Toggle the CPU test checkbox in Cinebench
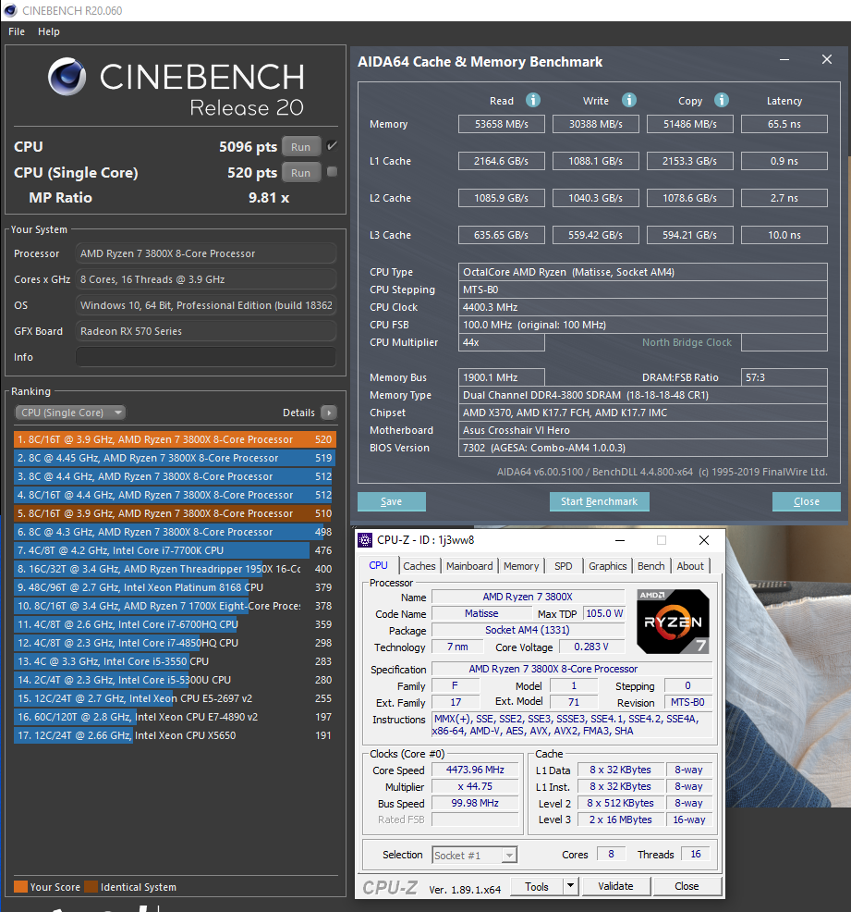This screenshot has width=851, height=912. (332, 145)
